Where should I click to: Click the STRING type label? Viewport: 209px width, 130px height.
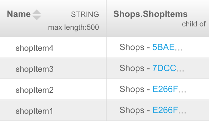click(85, 14)
